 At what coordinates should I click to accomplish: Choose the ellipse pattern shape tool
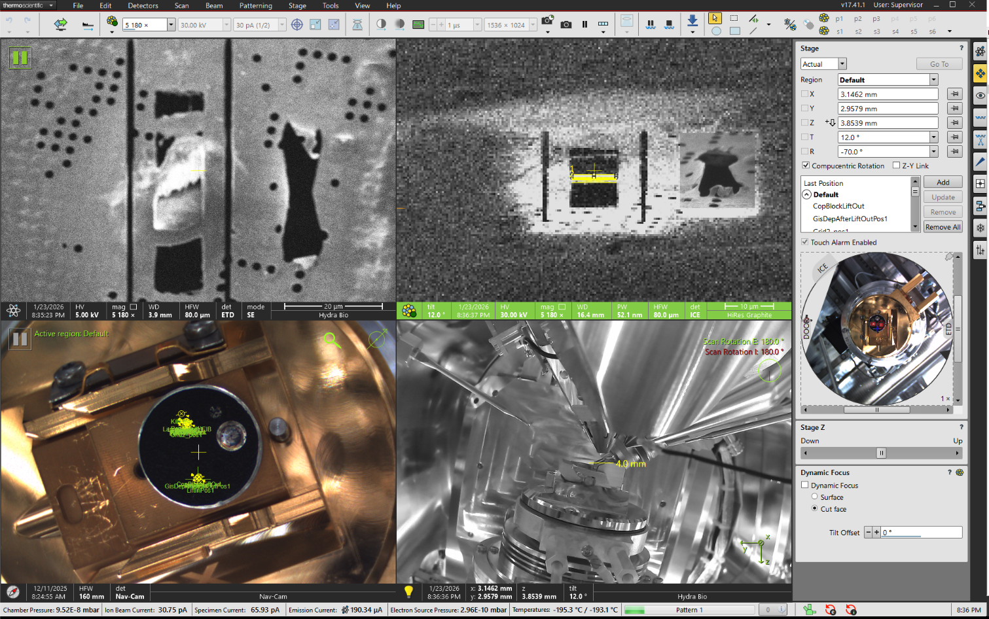pyautogui.click(x=716, y=31)
